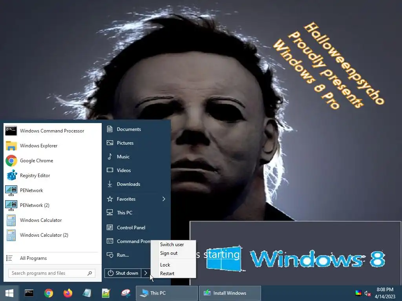Screen dimensions: 402x301
Task: Launch the first PENetwork entry
Action: pos(52,190)
